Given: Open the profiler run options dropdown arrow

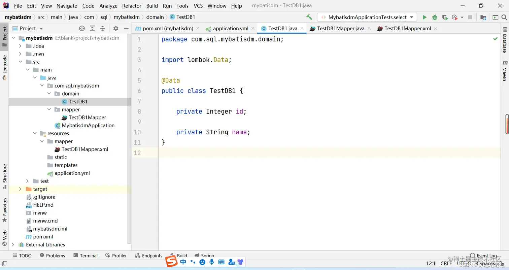Looking at the screenshot, I should click(462, 17).
